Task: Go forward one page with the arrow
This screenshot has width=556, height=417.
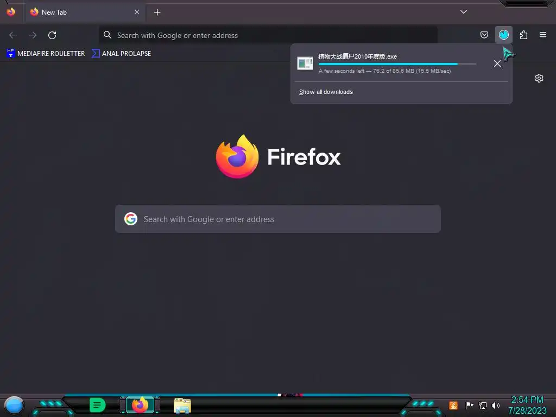Action: (x=33, y=35)
